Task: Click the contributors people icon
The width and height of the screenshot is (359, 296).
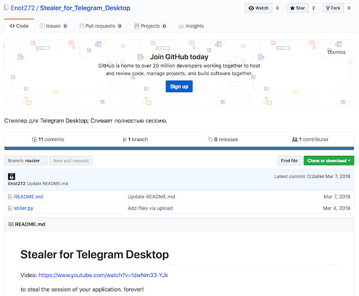Action: tap(295, 140)
